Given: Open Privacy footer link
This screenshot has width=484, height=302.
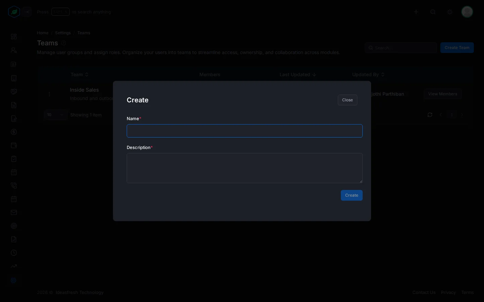Looking at the screenshot, I should point(448,293).
